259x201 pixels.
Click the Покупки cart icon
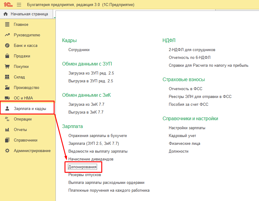pyautogui.click(x=8, y=67)
